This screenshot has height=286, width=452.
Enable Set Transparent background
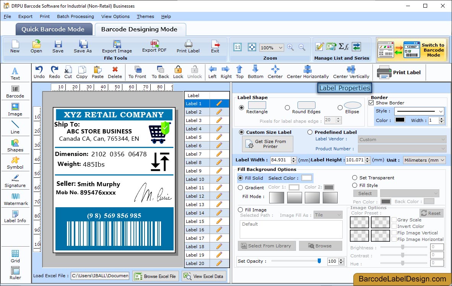pyautogui.click(x=354, y=177)
